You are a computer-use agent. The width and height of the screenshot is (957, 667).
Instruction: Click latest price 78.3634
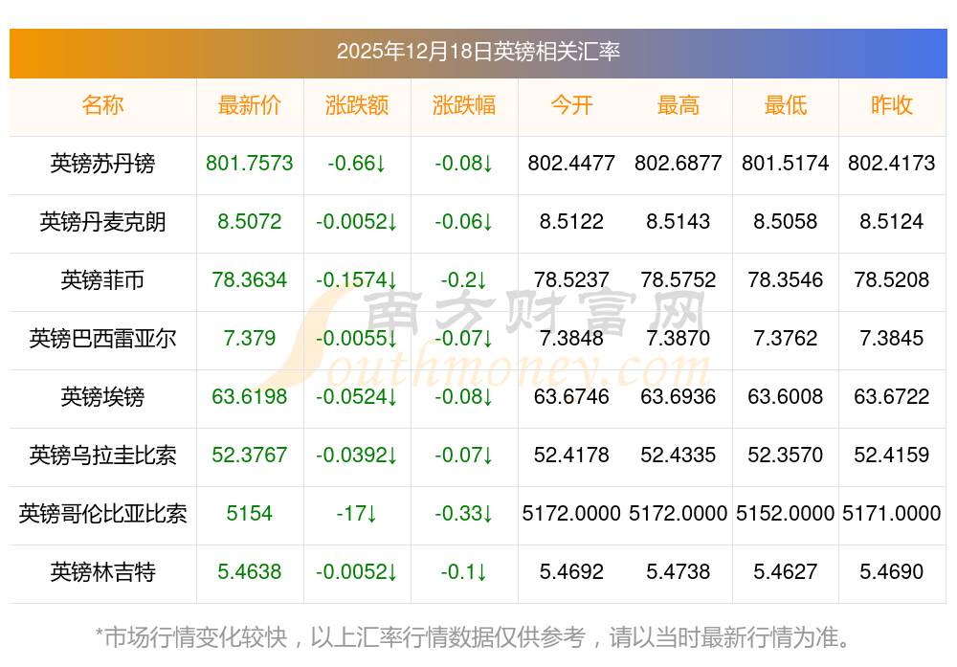click(249, 280)
